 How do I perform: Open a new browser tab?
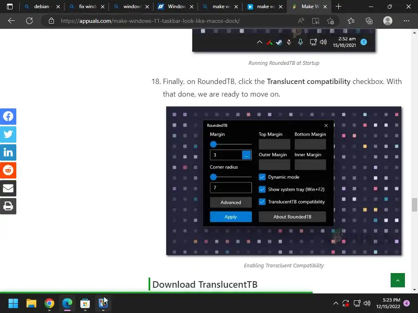(x=338, y=7)
